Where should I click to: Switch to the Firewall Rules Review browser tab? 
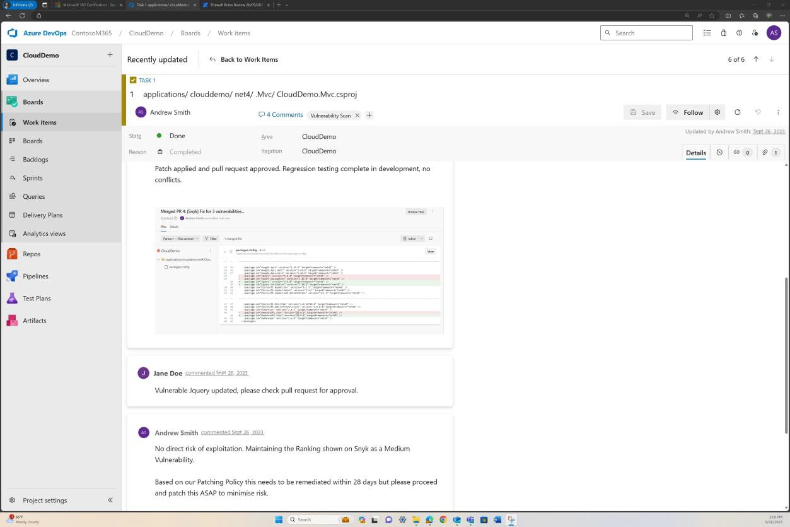click(233, 4)
